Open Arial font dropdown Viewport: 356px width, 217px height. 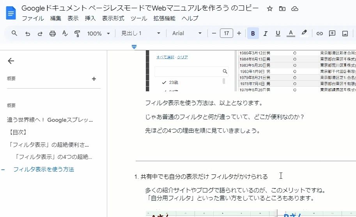[x=187, y=34]
